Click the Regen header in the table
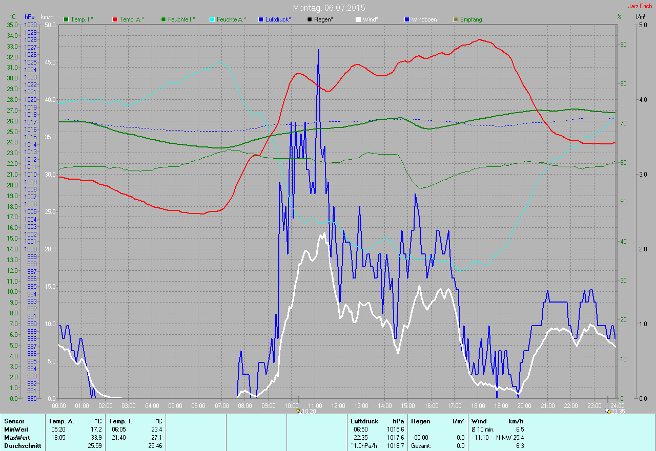The image size is (656, 451). tap(420, 421)
